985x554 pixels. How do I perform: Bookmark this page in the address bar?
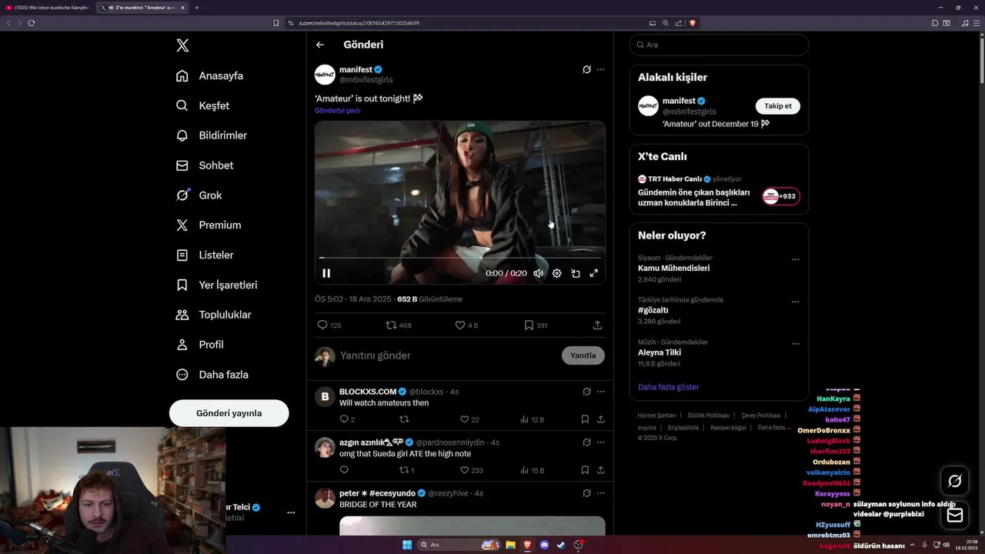pos(276,23)
